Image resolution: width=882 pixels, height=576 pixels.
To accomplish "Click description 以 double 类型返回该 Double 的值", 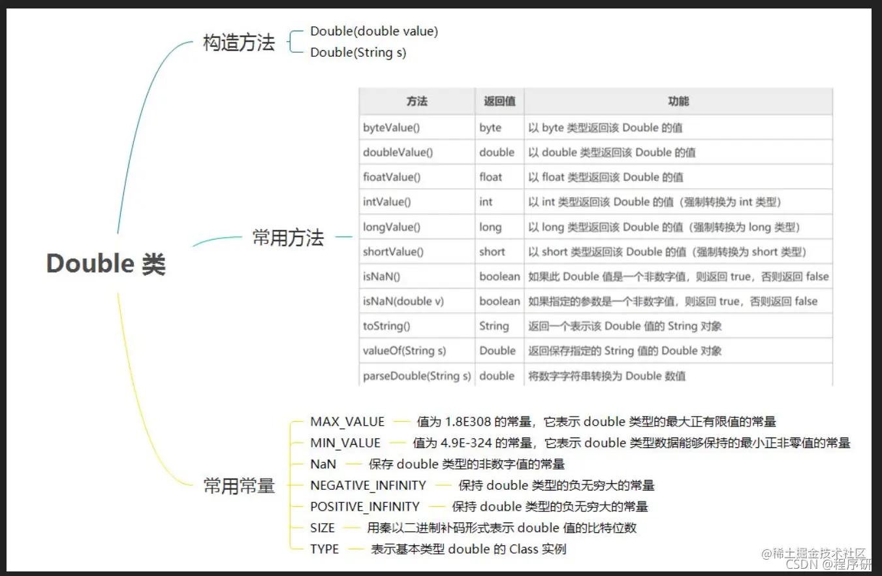I will [612, 152].
